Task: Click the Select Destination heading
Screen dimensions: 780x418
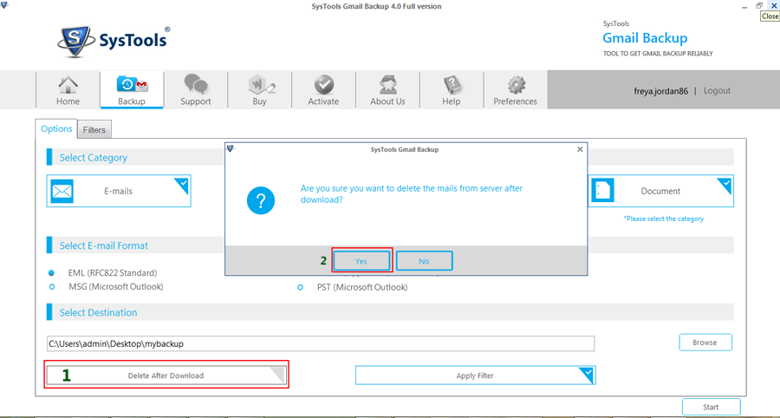Action: [x=98, y=312]
